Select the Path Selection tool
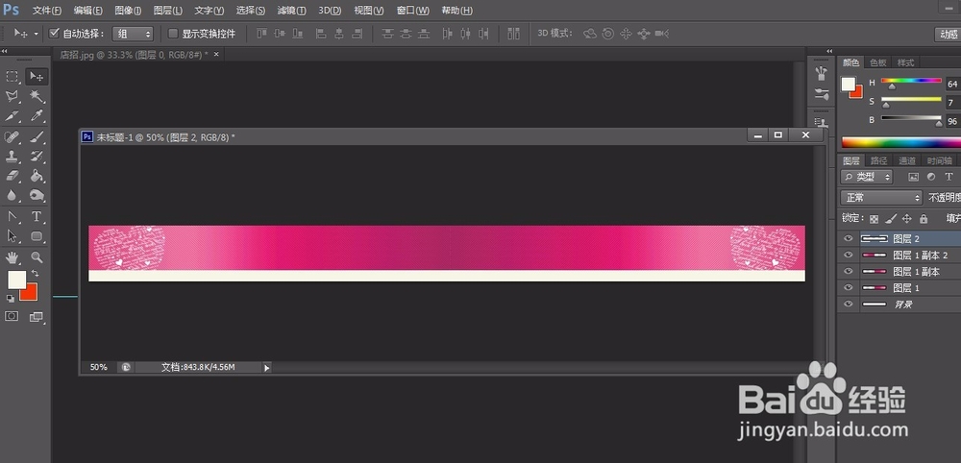Image resolution: width=961 pixels, height=463 pixels. point(12,235)
